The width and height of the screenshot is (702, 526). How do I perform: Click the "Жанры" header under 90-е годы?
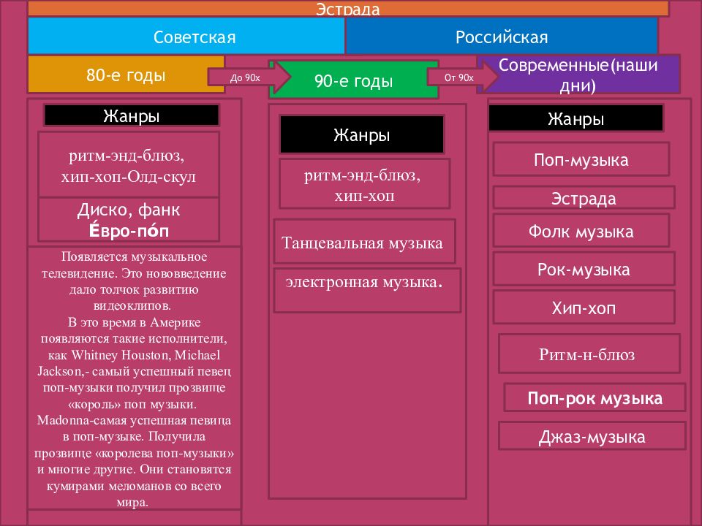click(362, 134)
